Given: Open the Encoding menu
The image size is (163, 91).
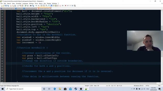Looking at the screenshot, I should [19, 4].
